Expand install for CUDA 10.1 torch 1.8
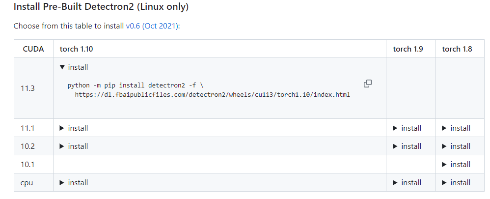 pyautogui.click(x=456, y=164)
